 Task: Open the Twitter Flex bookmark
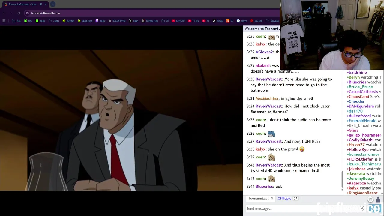pyautogui.click(x=150, y=21)
